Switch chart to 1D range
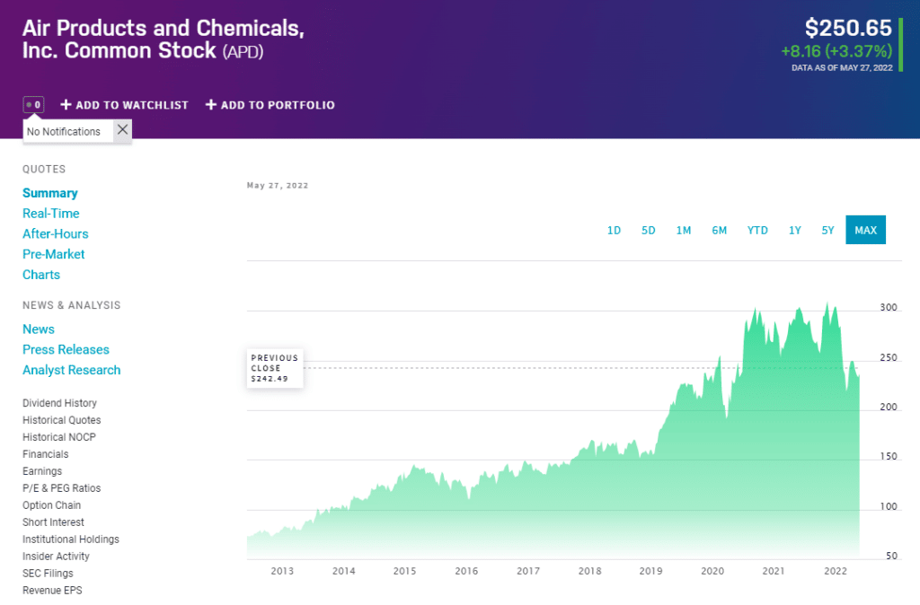This screenshot has width=920, height=605. [x=614, y=231]
